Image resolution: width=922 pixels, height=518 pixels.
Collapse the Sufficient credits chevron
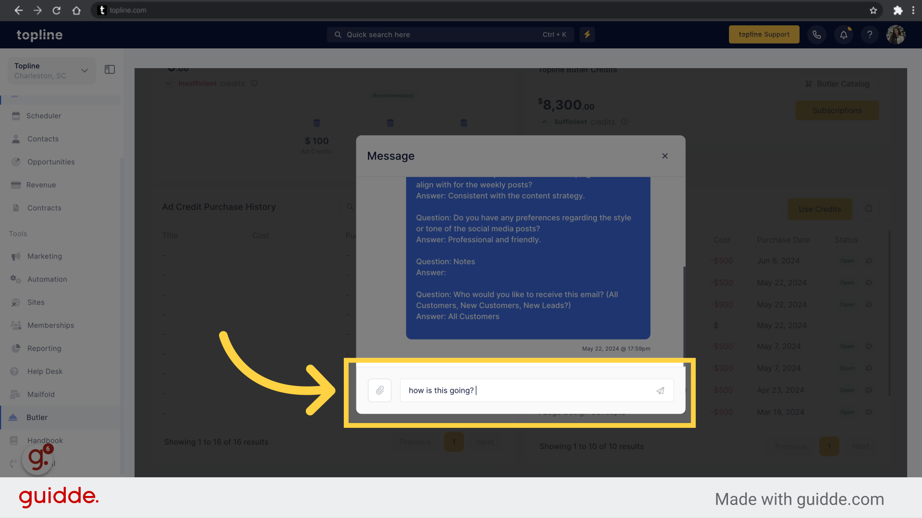545,122
